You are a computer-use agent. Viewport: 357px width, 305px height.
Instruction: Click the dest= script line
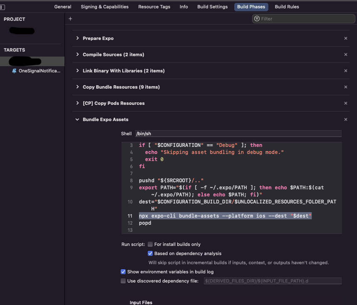(238, 205)
